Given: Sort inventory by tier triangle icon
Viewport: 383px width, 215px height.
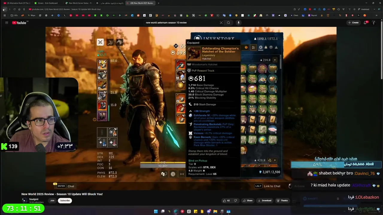Looking at the screenshot, I should [276, 47].
